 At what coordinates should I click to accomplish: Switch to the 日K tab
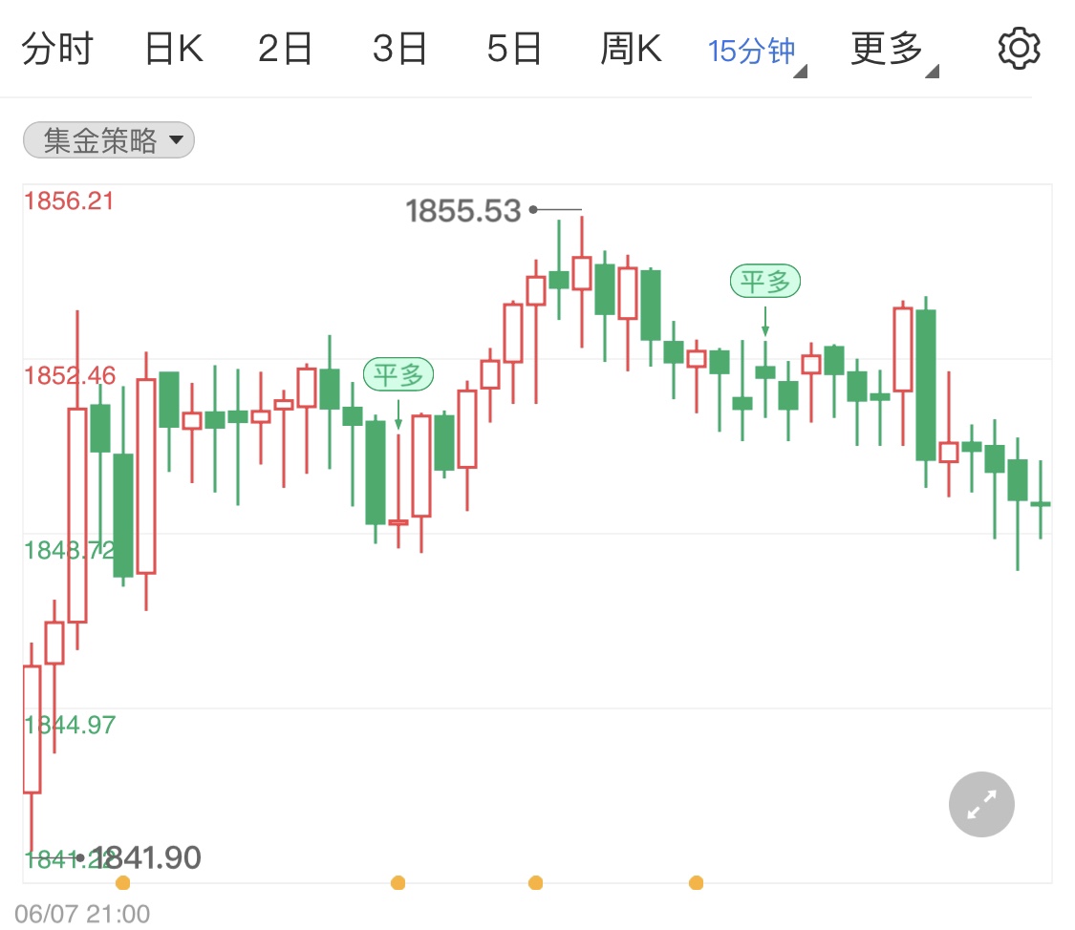174,49
